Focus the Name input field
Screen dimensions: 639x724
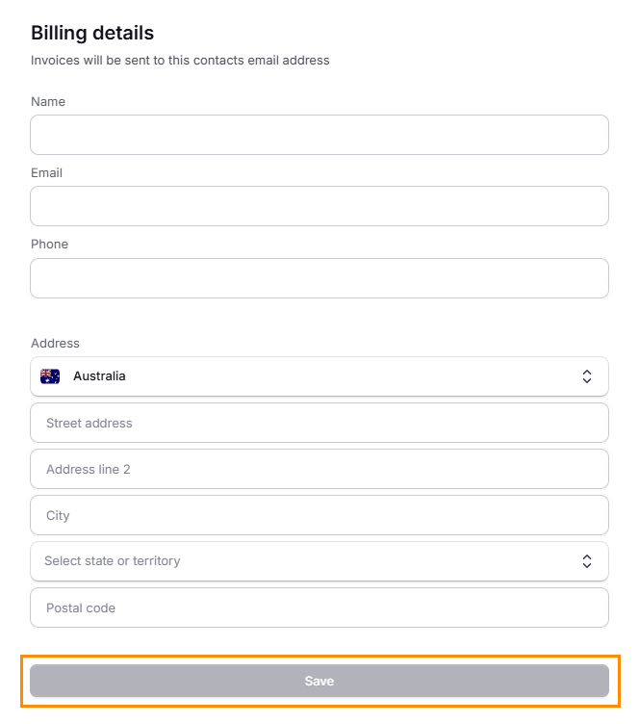(x=319, y=135)
